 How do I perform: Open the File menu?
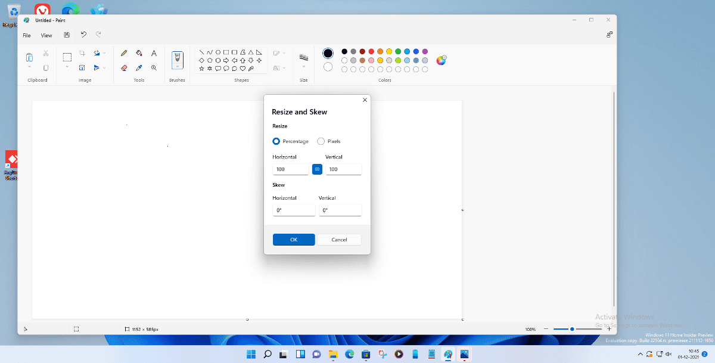[x=27, y=35]
